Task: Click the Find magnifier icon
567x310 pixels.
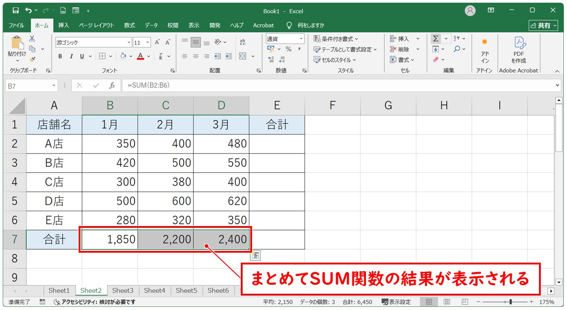Action: click(457, 49)
